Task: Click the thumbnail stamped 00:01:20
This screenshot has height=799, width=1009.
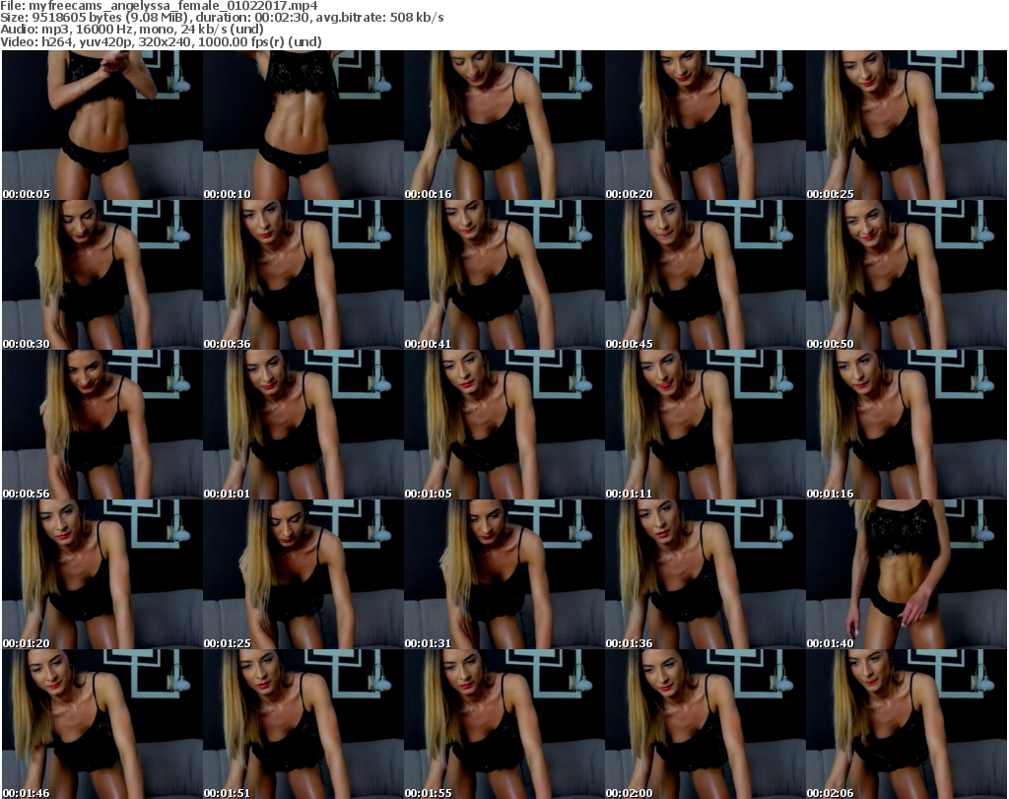Action: [x=102, y=574]
